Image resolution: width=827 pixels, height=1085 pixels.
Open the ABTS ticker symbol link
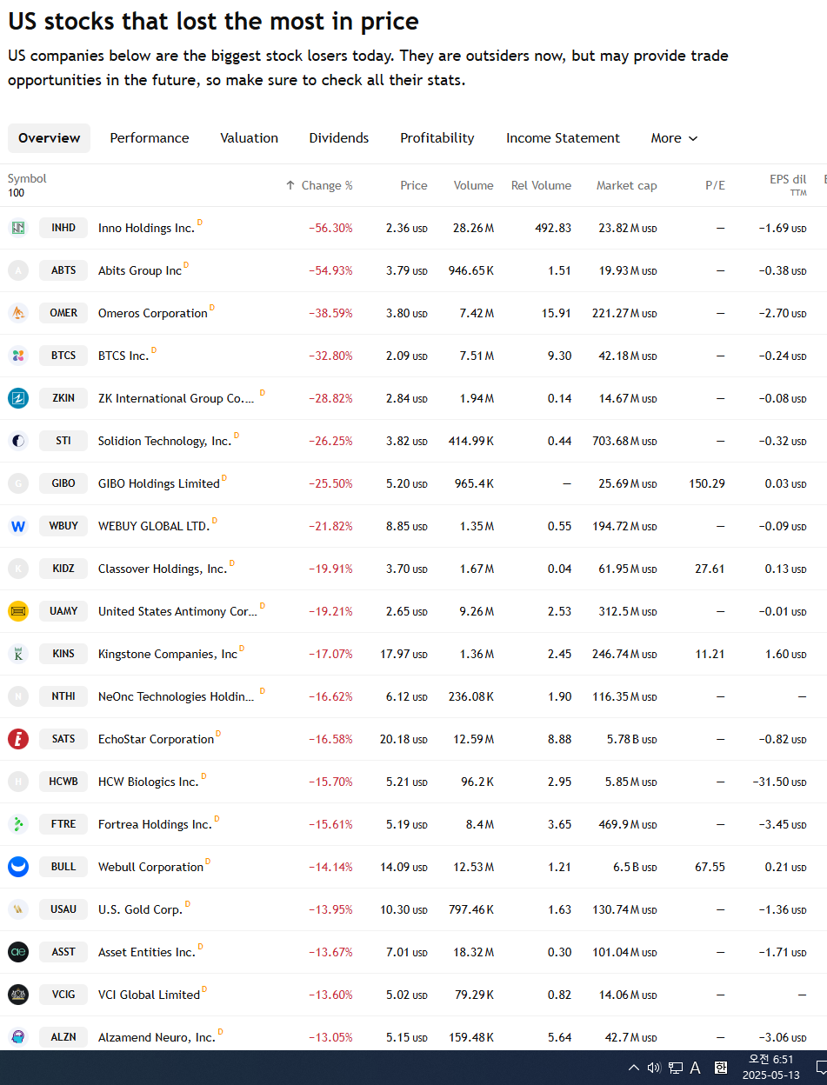(x=63, y=270)
